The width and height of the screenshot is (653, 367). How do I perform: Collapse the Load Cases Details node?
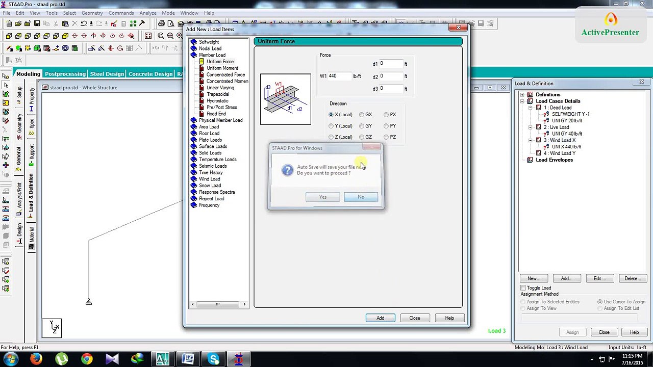pos(522,101)
